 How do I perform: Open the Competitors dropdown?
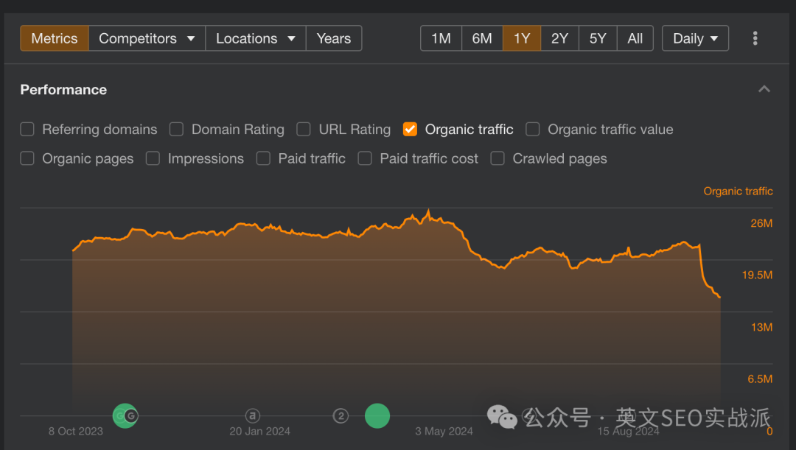pos(147,38)
